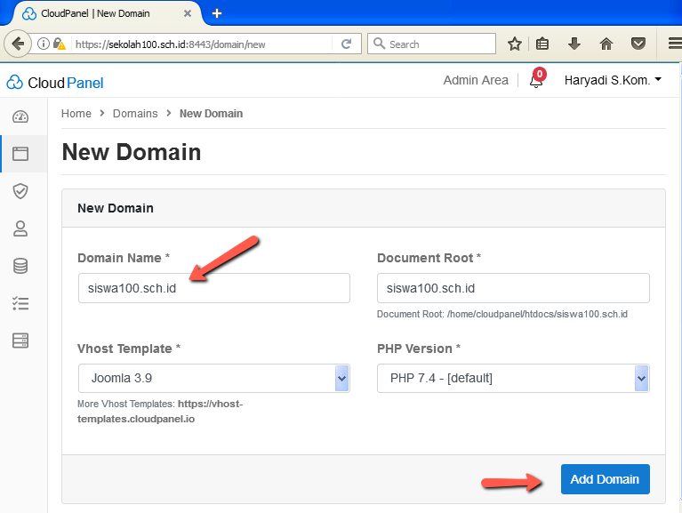Open the Security shield sidebar icon
Screen dimensions: 682x513
pyautogui.click(x=20, y=191)
